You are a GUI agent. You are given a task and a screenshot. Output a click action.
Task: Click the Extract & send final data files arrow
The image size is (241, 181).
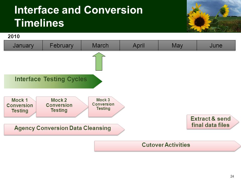click(x=213, y=122)
